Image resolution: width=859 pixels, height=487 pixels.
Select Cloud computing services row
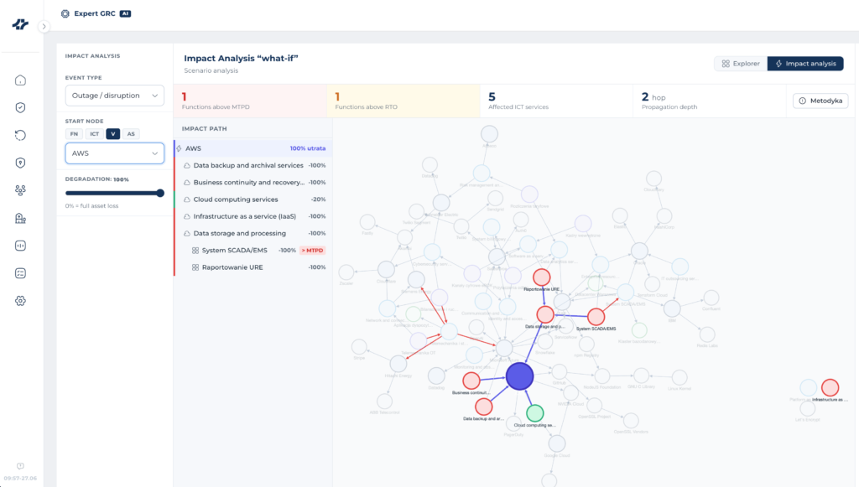[x=253, y=199]
